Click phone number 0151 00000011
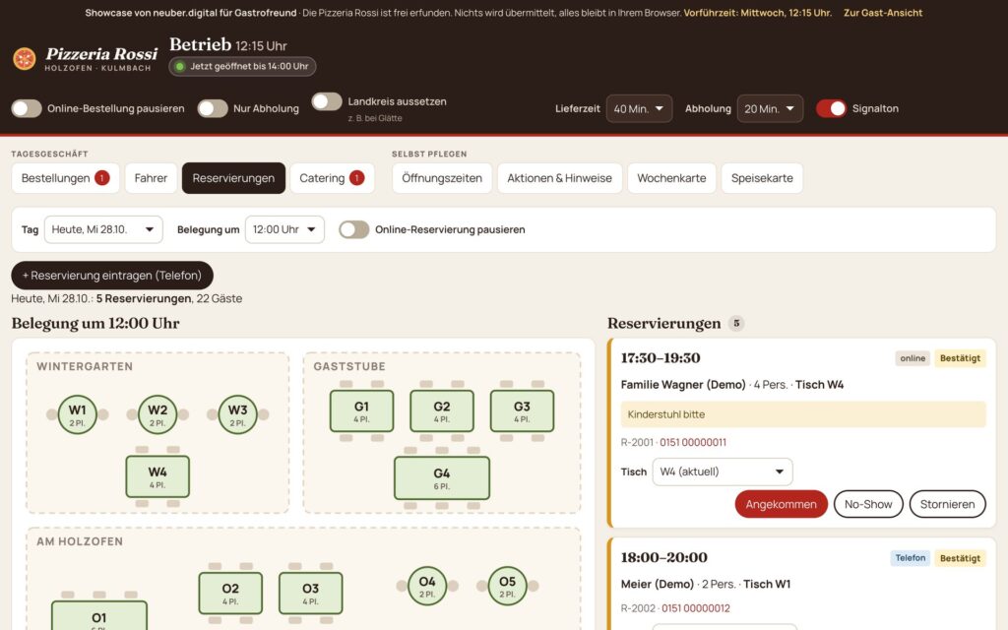Viewport: 1008px width, 630px height. pos(693,442)
